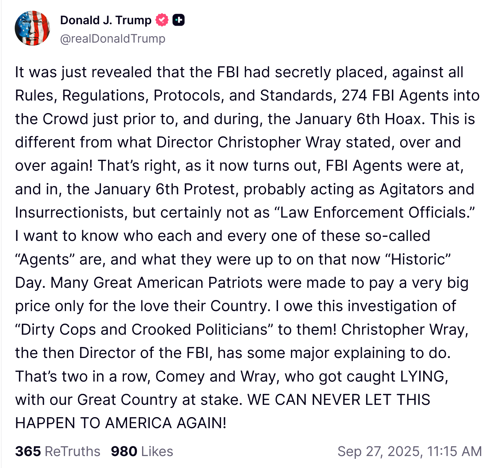View the 980 Likes list
491x468 pixels.
pyautogui.click(x=142, y=451)
